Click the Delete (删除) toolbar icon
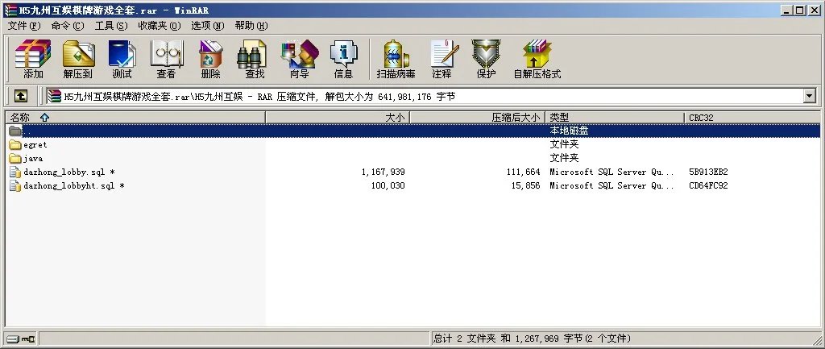825x349 pixels. tap(210, 59)
